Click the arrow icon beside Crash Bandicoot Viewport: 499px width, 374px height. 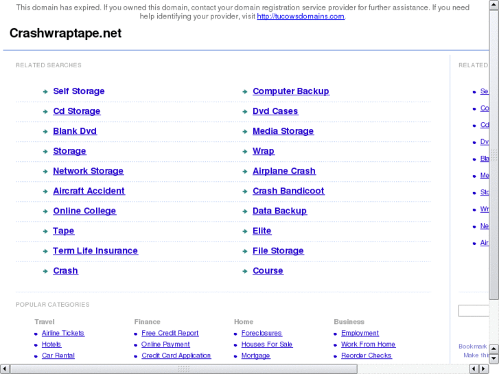245,191
